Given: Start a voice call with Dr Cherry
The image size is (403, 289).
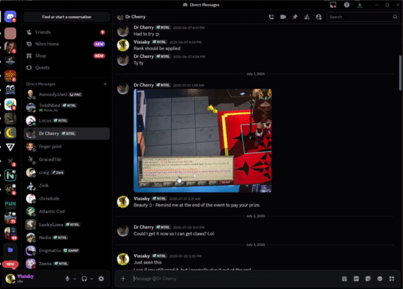Looking at the screenshot, I should coord(271,16).
